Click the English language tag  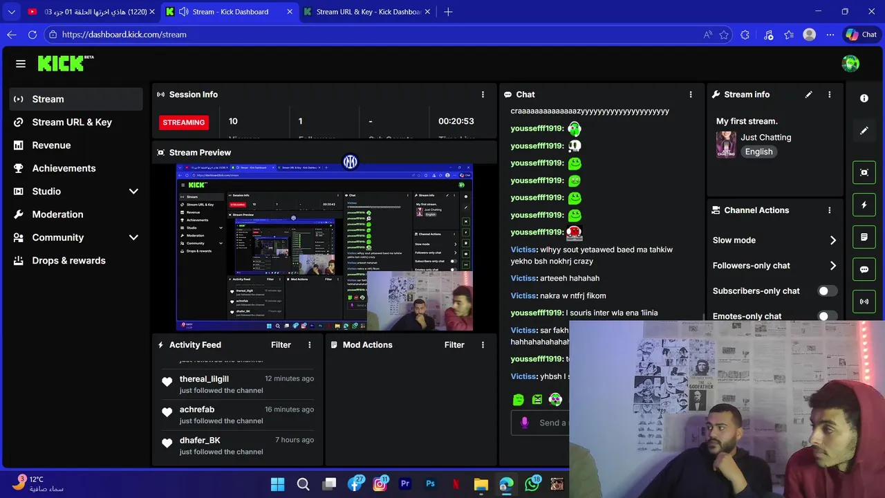click(x=758, y=152)
